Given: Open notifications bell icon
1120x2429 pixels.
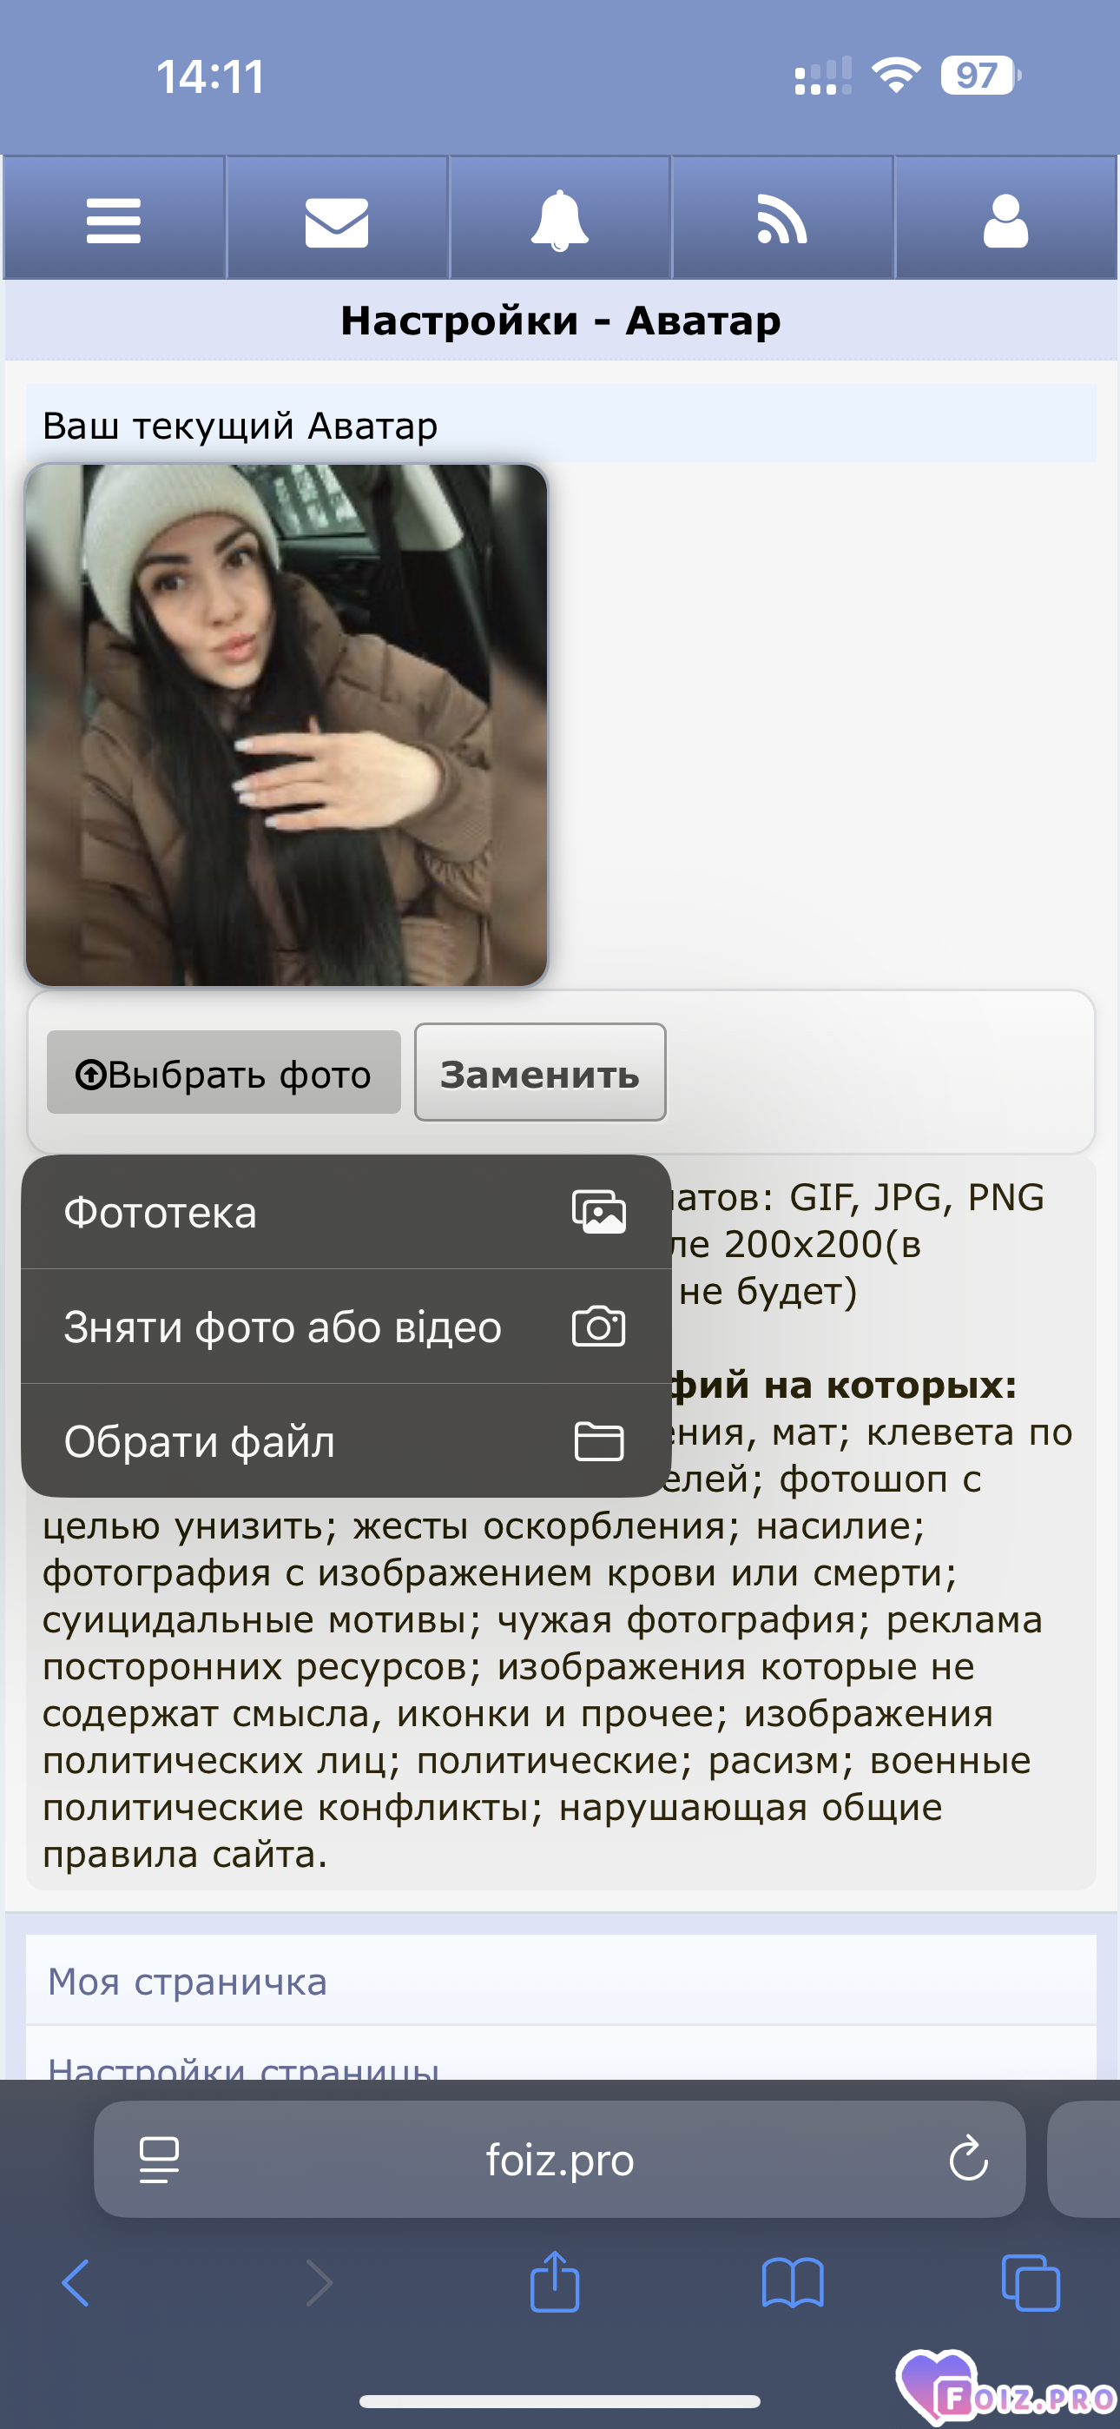Looking at the screenshot, I should [560, 221].
